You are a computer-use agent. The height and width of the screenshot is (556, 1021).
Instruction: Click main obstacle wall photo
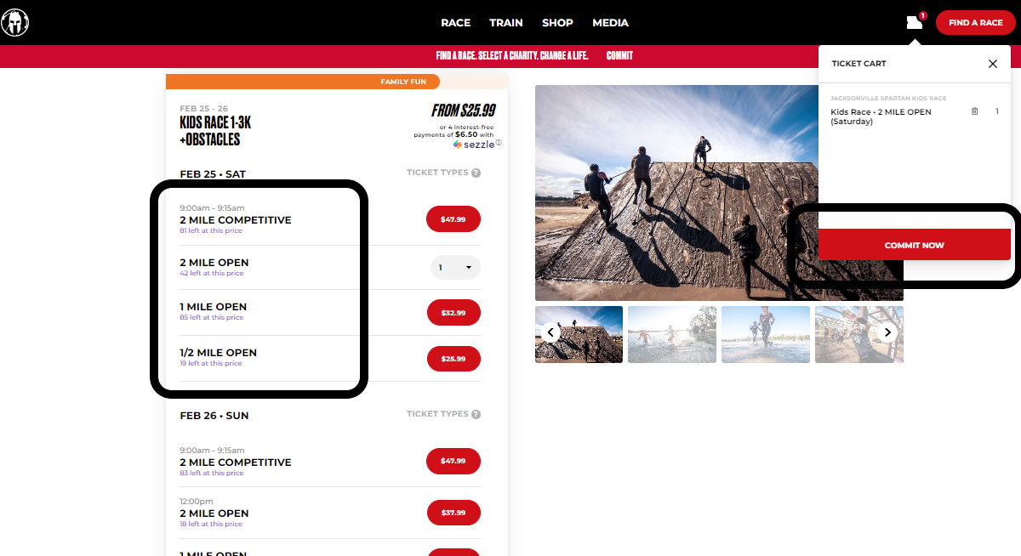pos(719,193)
